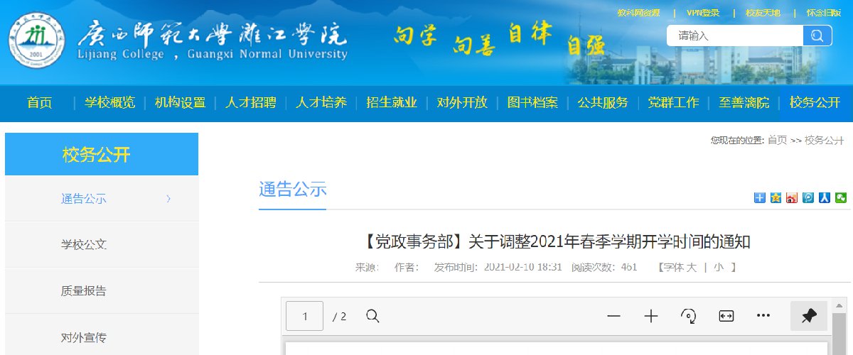Set the font size to 大
The image size is (853, 355).
coord(691,268)
